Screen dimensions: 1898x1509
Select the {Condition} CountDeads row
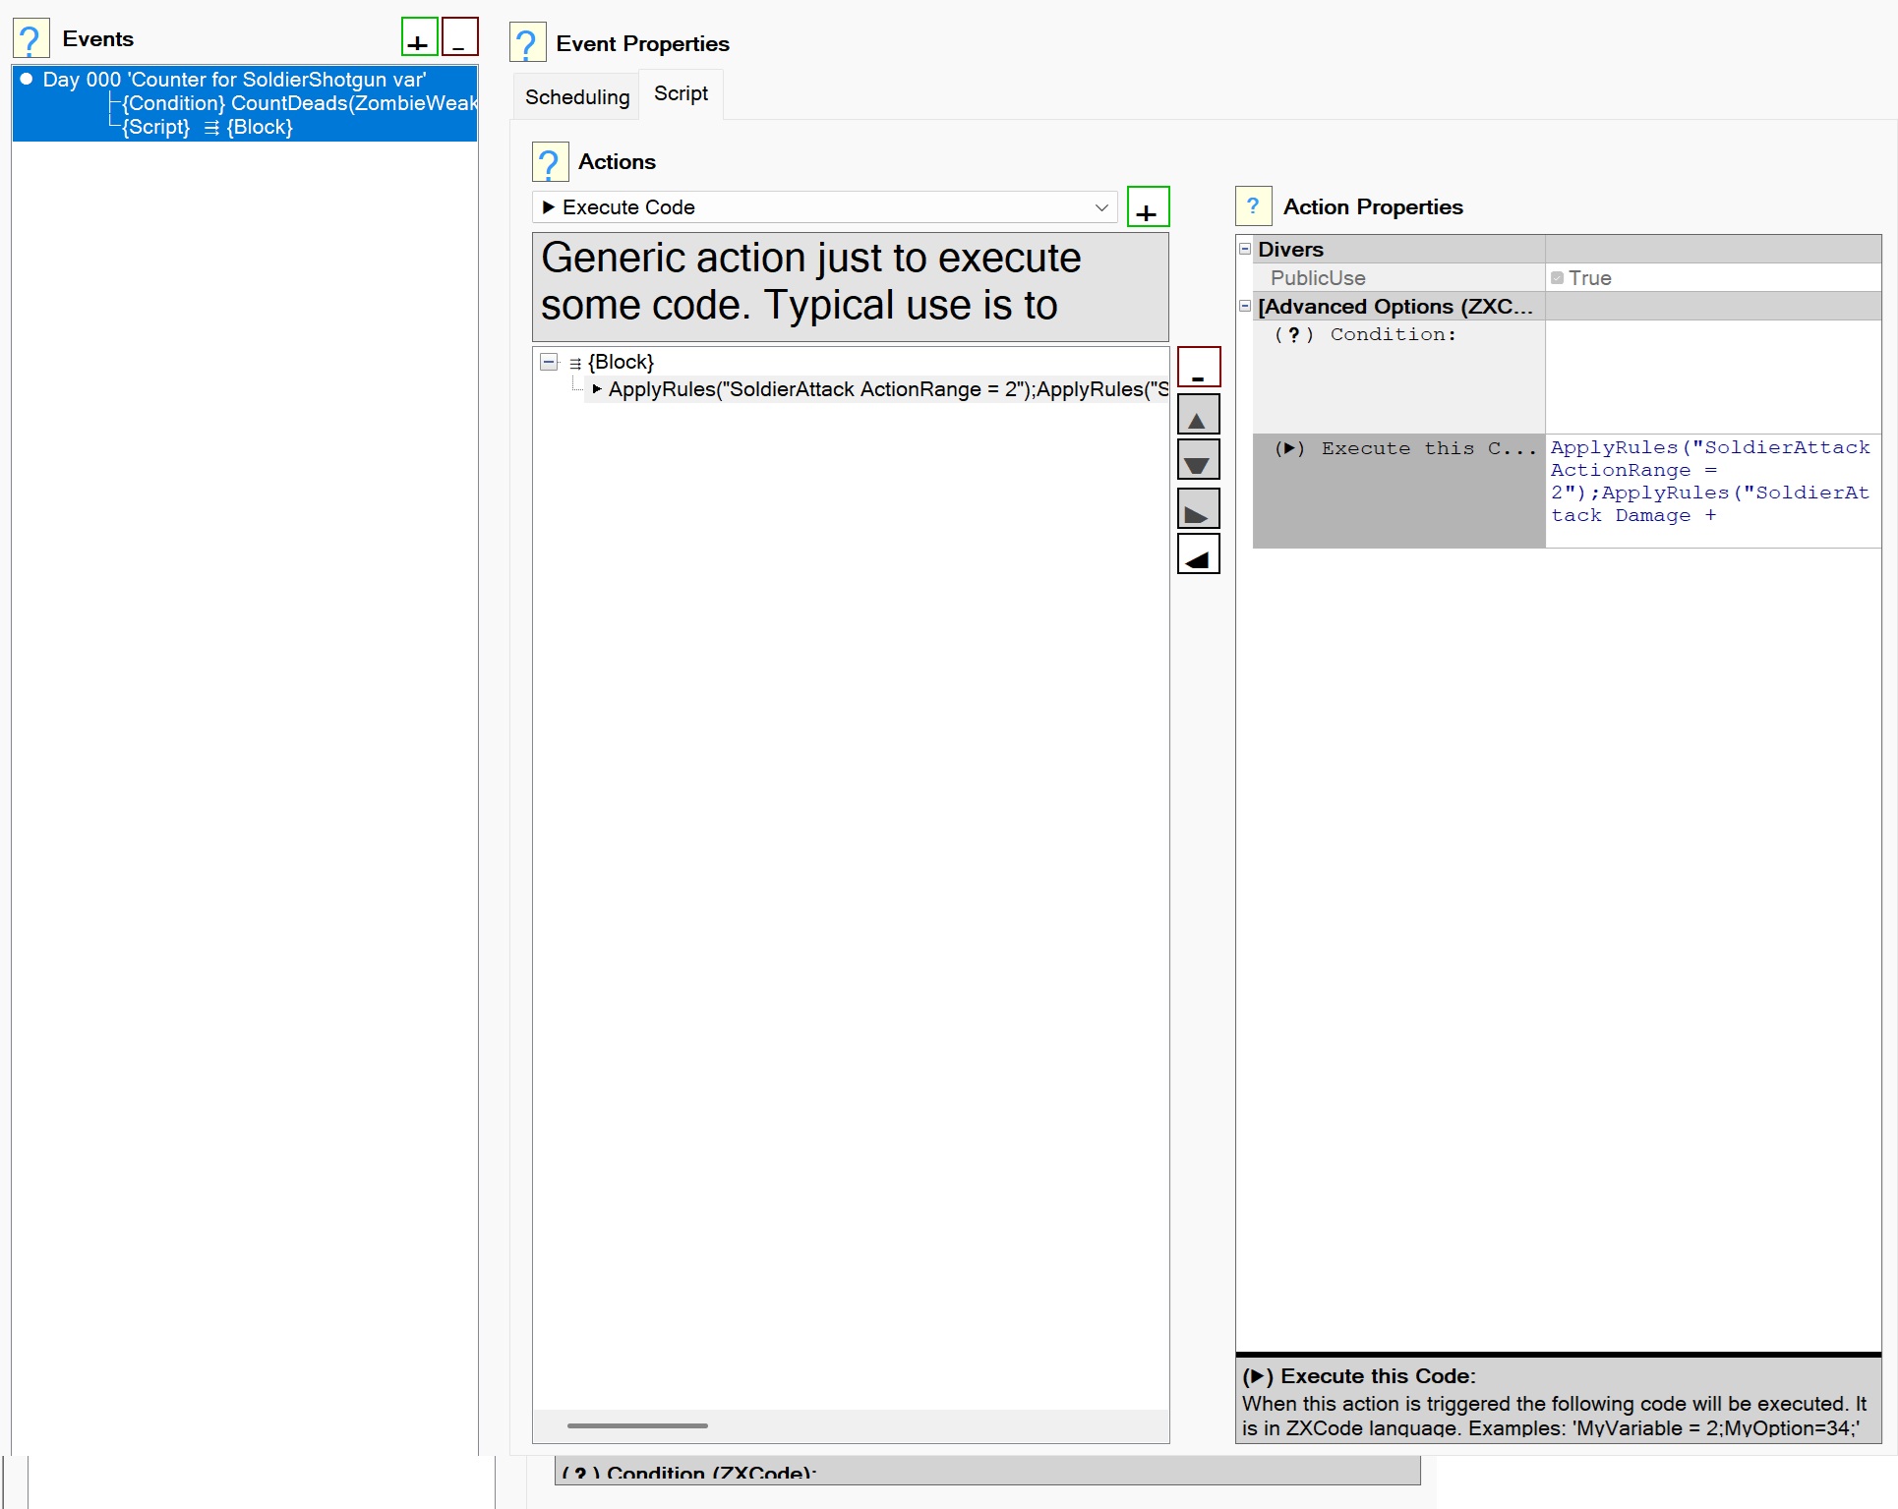point(299,103)
